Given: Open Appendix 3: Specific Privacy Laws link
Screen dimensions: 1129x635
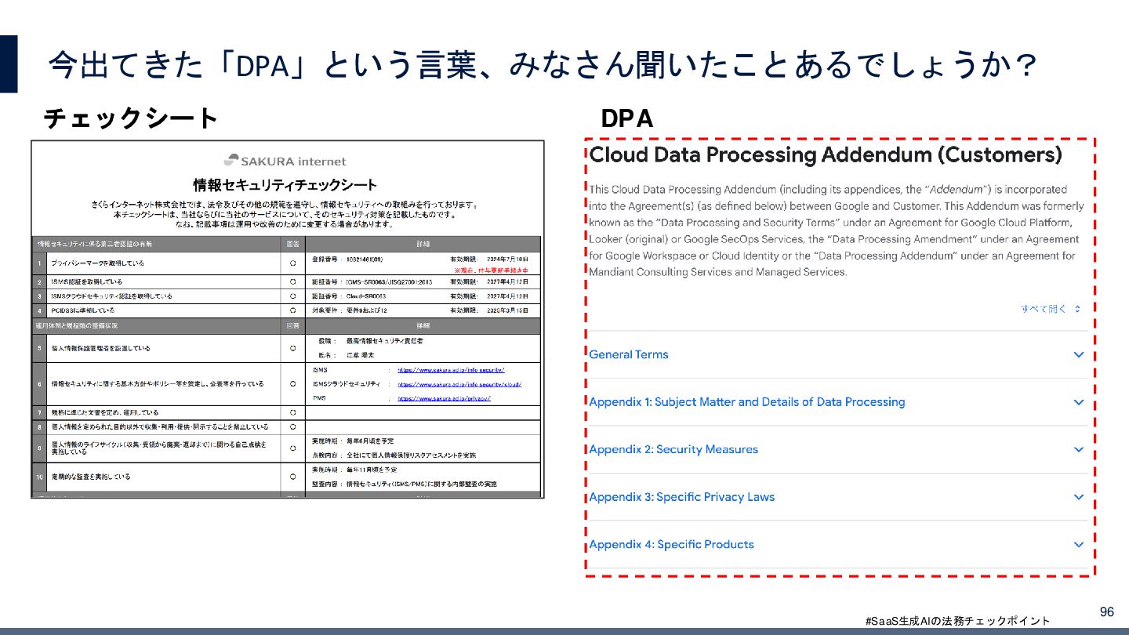Looking at the screenshot, I should (682, 497).
